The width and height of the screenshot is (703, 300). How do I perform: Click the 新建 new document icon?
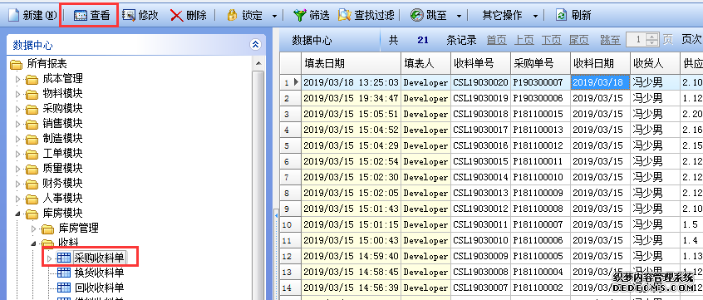click(14, 15)
